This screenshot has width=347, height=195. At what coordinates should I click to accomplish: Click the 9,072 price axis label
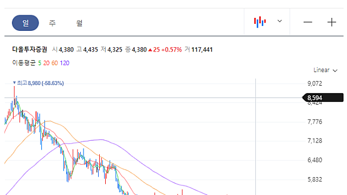tap(314, 83)
